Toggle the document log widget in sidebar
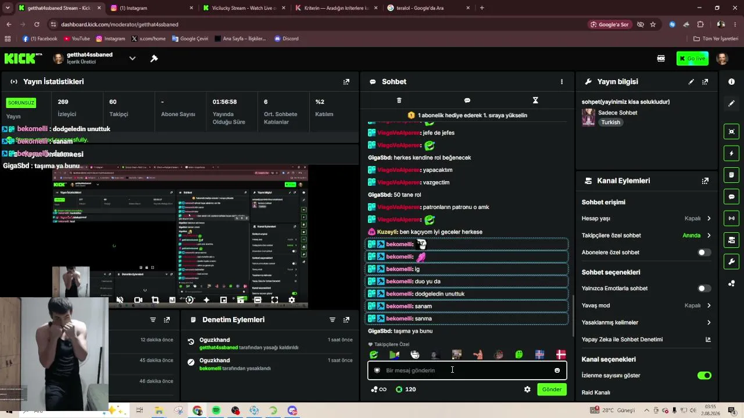744x418 pixels. tap(731, 175)
